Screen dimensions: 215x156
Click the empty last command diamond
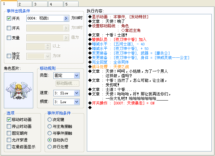tap(90, 107)
